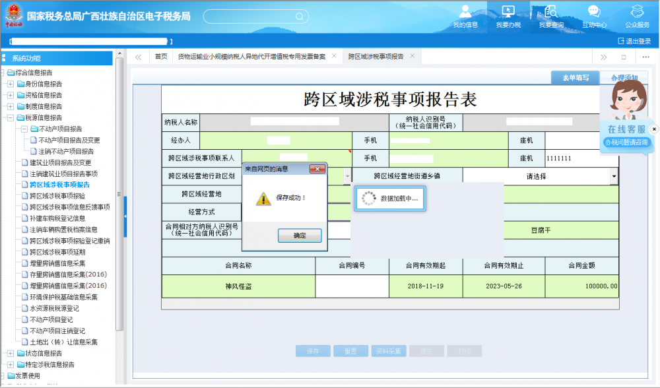The height and width of the screenshot is (388, 660).
Task: Click the 办税问题请咨询 button
Action: (627, 143)
